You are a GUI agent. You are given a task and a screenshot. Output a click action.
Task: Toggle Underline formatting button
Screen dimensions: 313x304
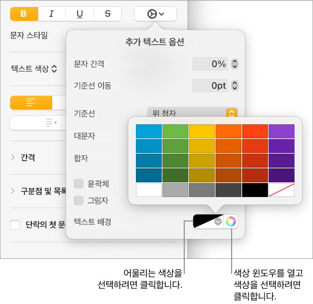coord(80,14)
